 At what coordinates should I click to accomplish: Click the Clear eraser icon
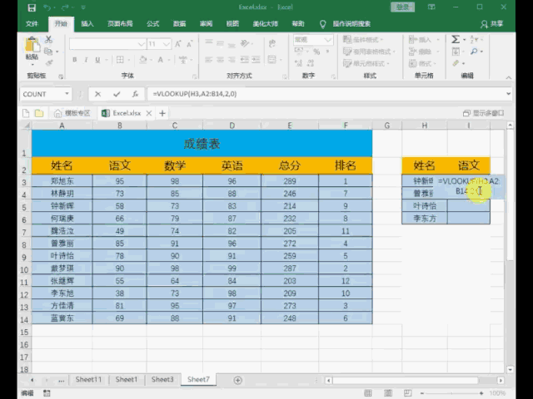tap(456, 63)
